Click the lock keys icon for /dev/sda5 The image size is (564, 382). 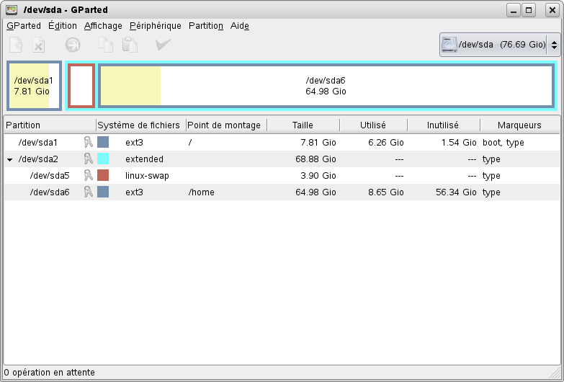click(x=88, y=175)
